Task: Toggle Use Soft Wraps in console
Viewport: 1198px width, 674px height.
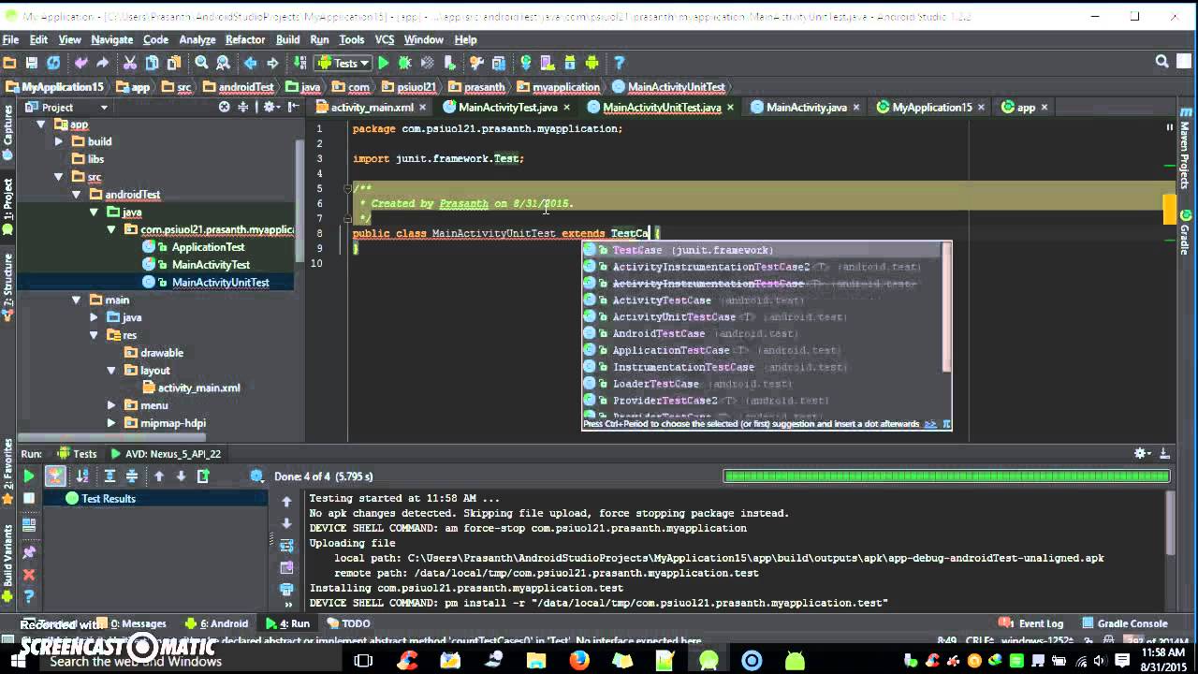Action: pos(286,546)
